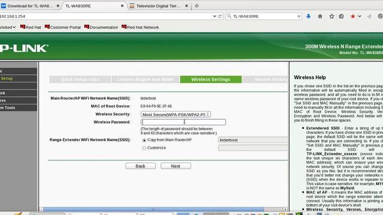The width and height of the screenshot is (383, 215).
Task: Open System Tools in the sidebar
Action: coord(19,107)
